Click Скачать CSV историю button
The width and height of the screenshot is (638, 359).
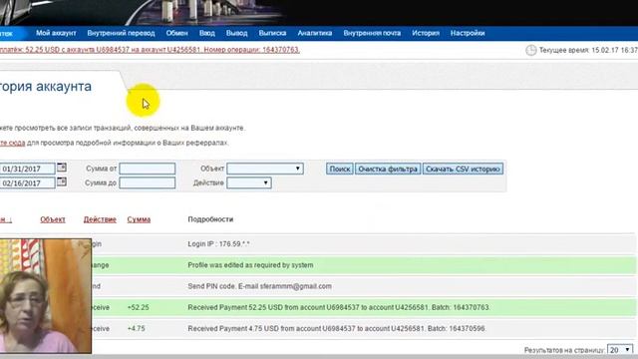pyautogui.click(x=463, y=169)
